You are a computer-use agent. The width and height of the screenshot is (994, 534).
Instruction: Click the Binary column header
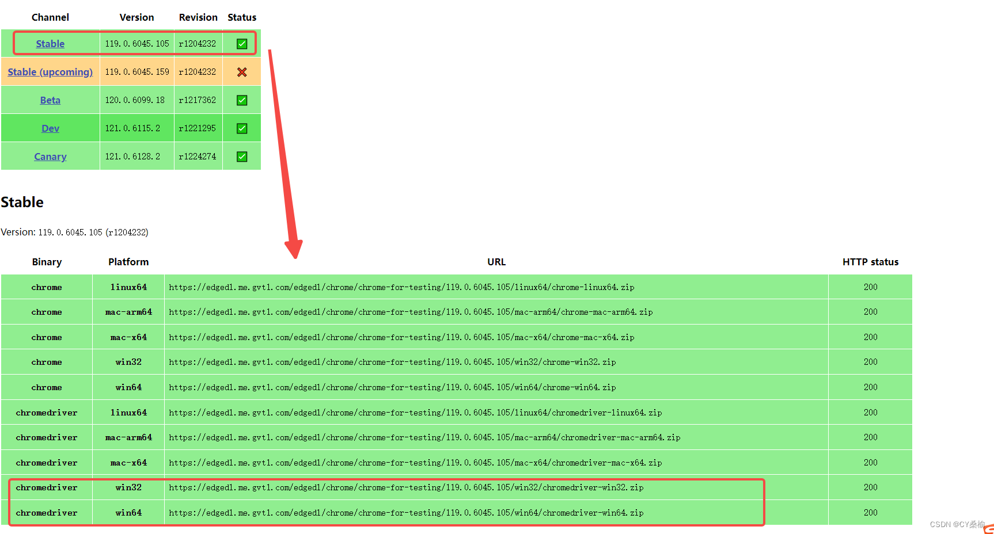coord(47,262)
